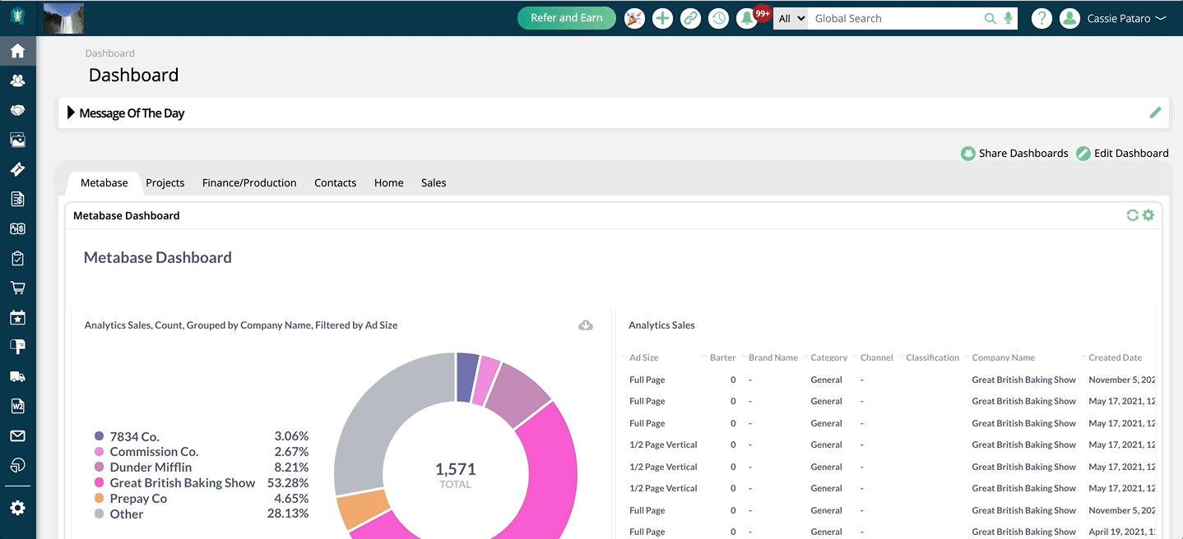The image size is (1183, 539).
Task: Refresh the Metabase Dashboard widget
Action: pos(1133,215)
